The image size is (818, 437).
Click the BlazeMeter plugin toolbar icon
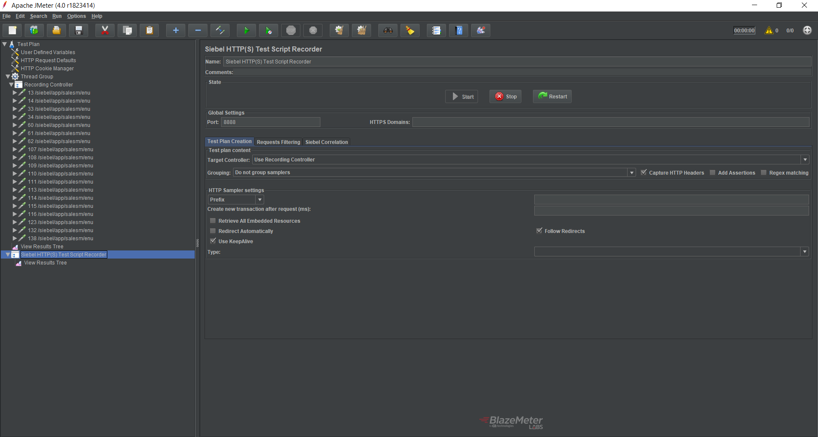pyautogui.click(x=481, y=30)
